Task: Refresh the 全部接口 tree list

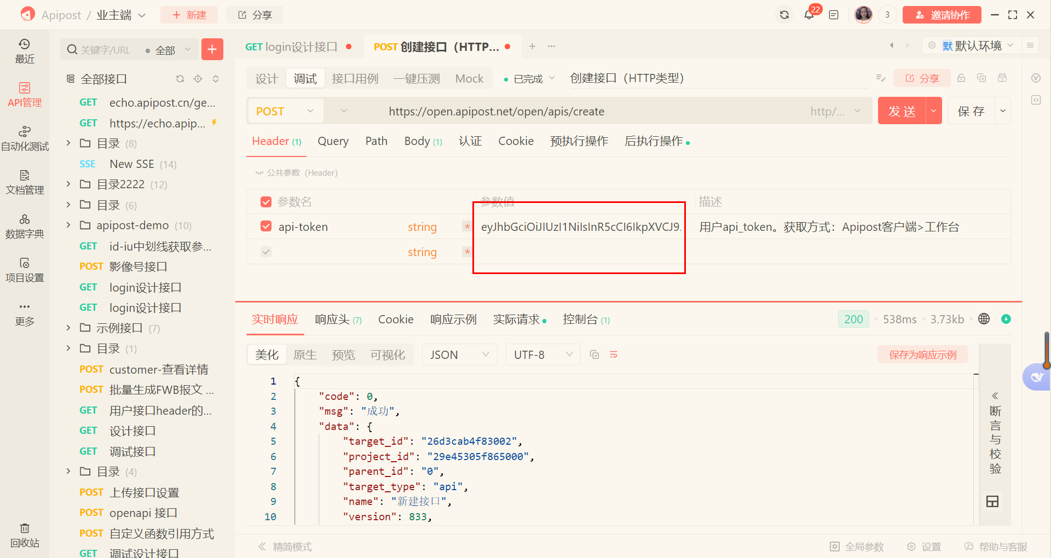Action: 180,79
